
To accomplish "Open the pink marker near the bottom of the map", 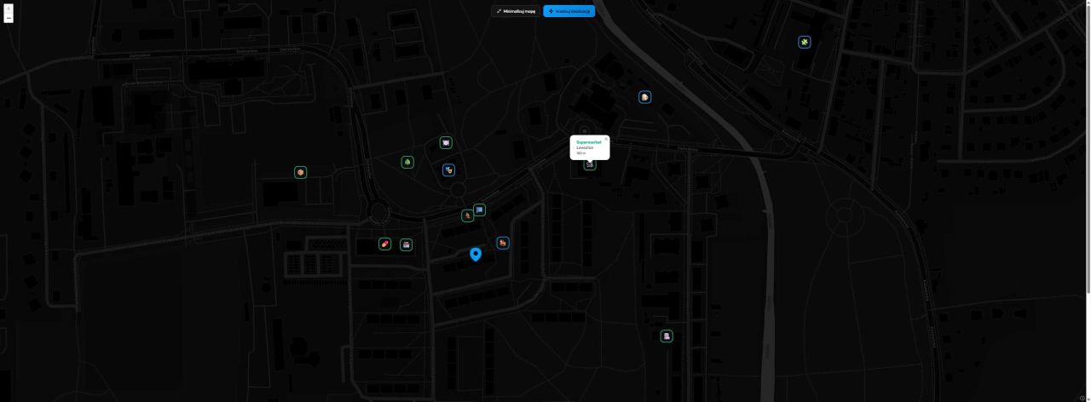I will tap(667, 336).
